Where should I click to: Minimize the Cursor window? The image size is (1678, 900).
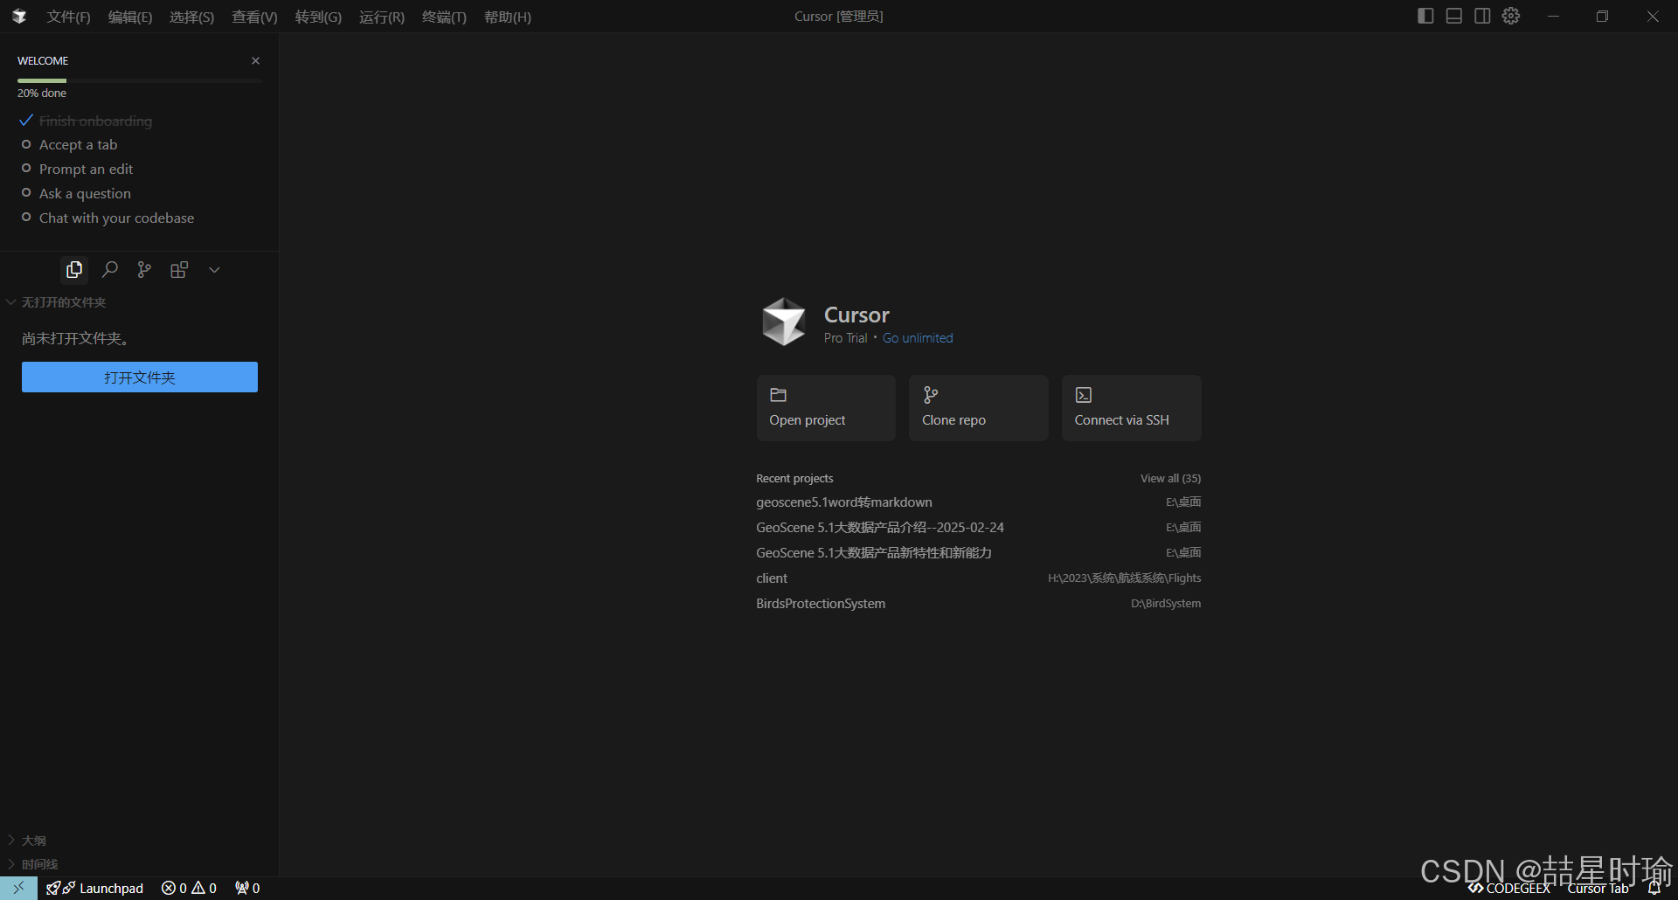pos(1553,17)
